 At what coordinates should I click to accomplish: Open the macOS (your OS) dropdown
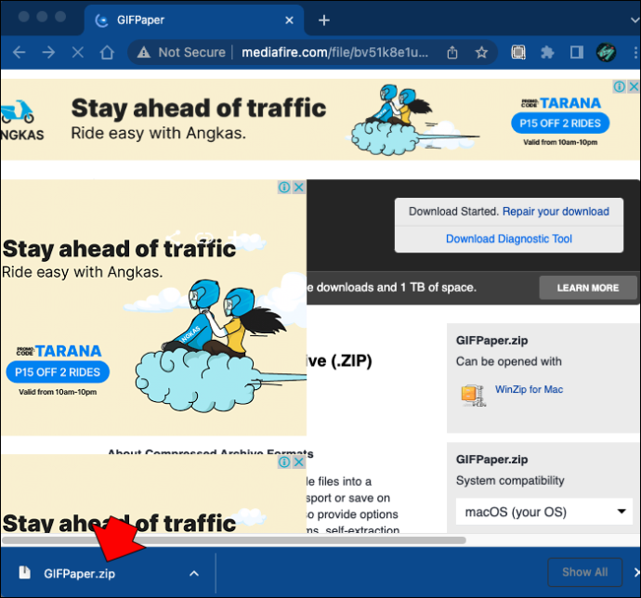[544, 512]
